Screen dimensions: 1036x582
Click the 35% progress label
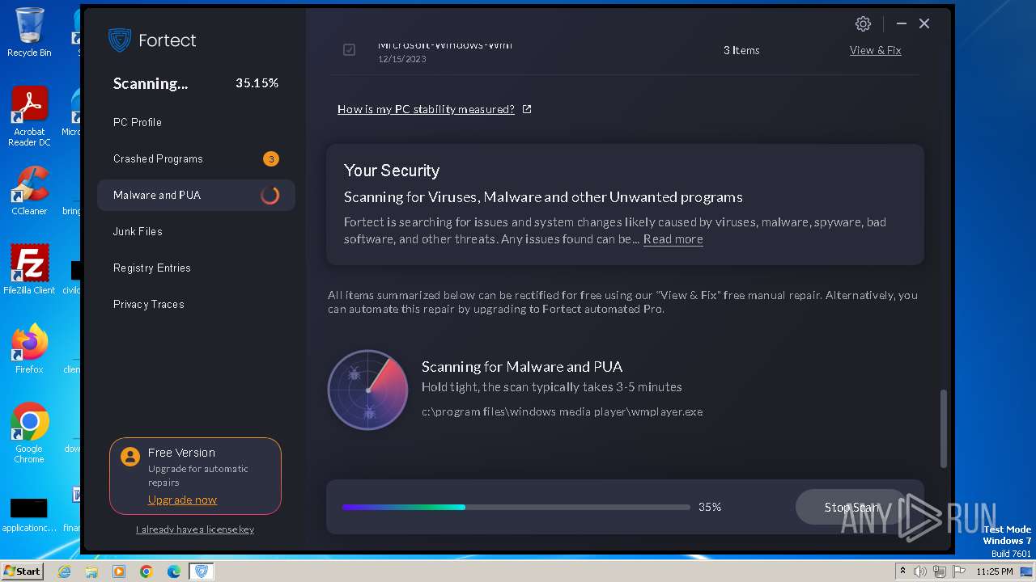pyautogui.click(x=710, y=507)
